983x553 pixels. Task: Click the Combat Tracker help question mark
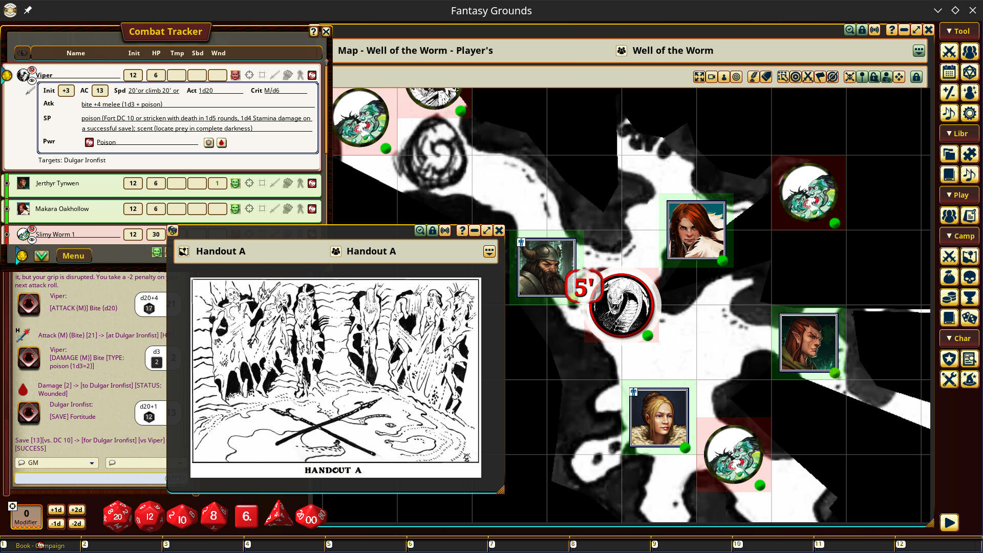pyautogui.click(x=313, y=32)
